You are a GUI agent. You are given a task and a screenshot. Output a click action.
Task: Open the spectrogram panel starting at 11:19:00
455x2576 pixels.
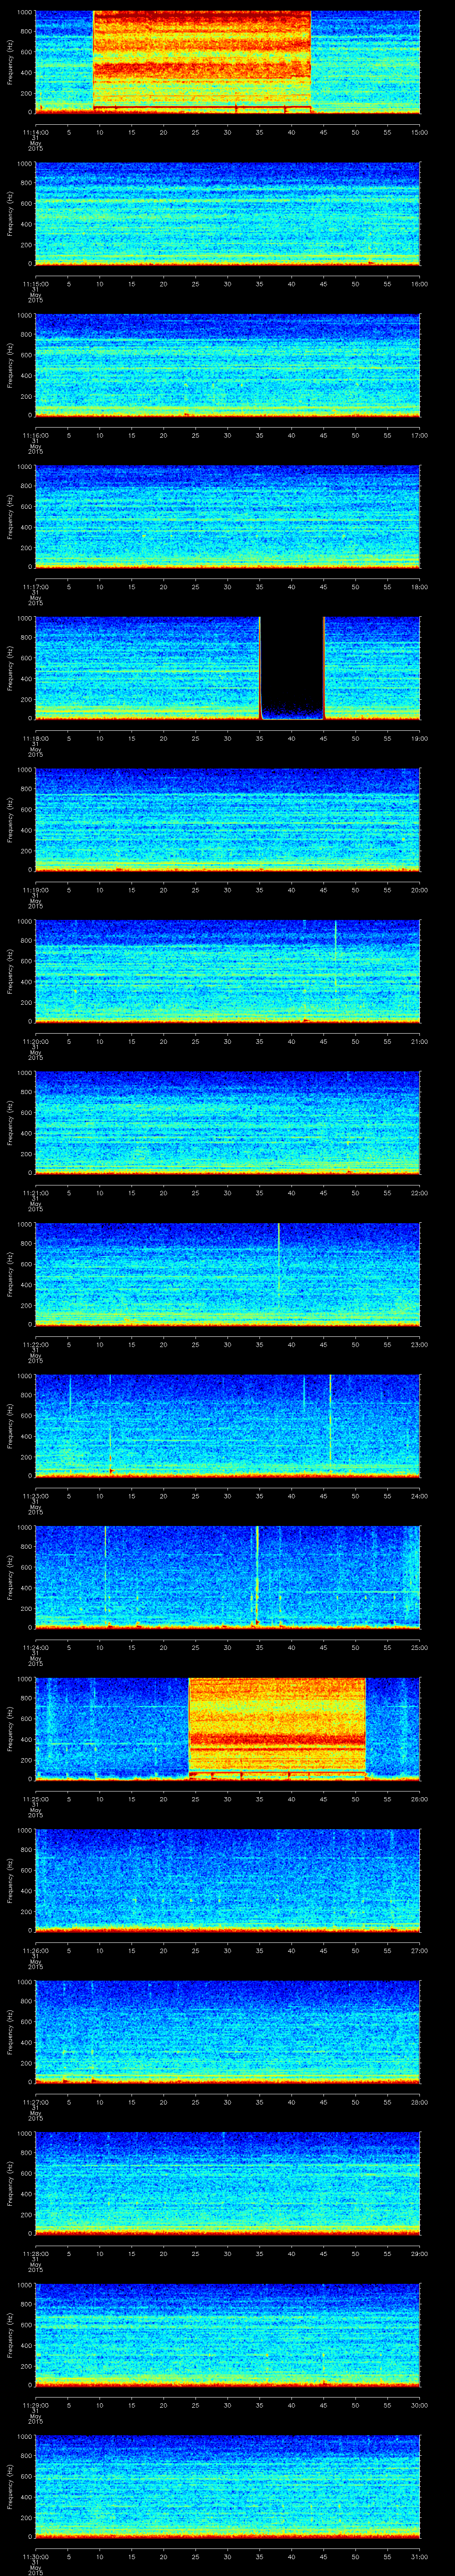[228, 820]
